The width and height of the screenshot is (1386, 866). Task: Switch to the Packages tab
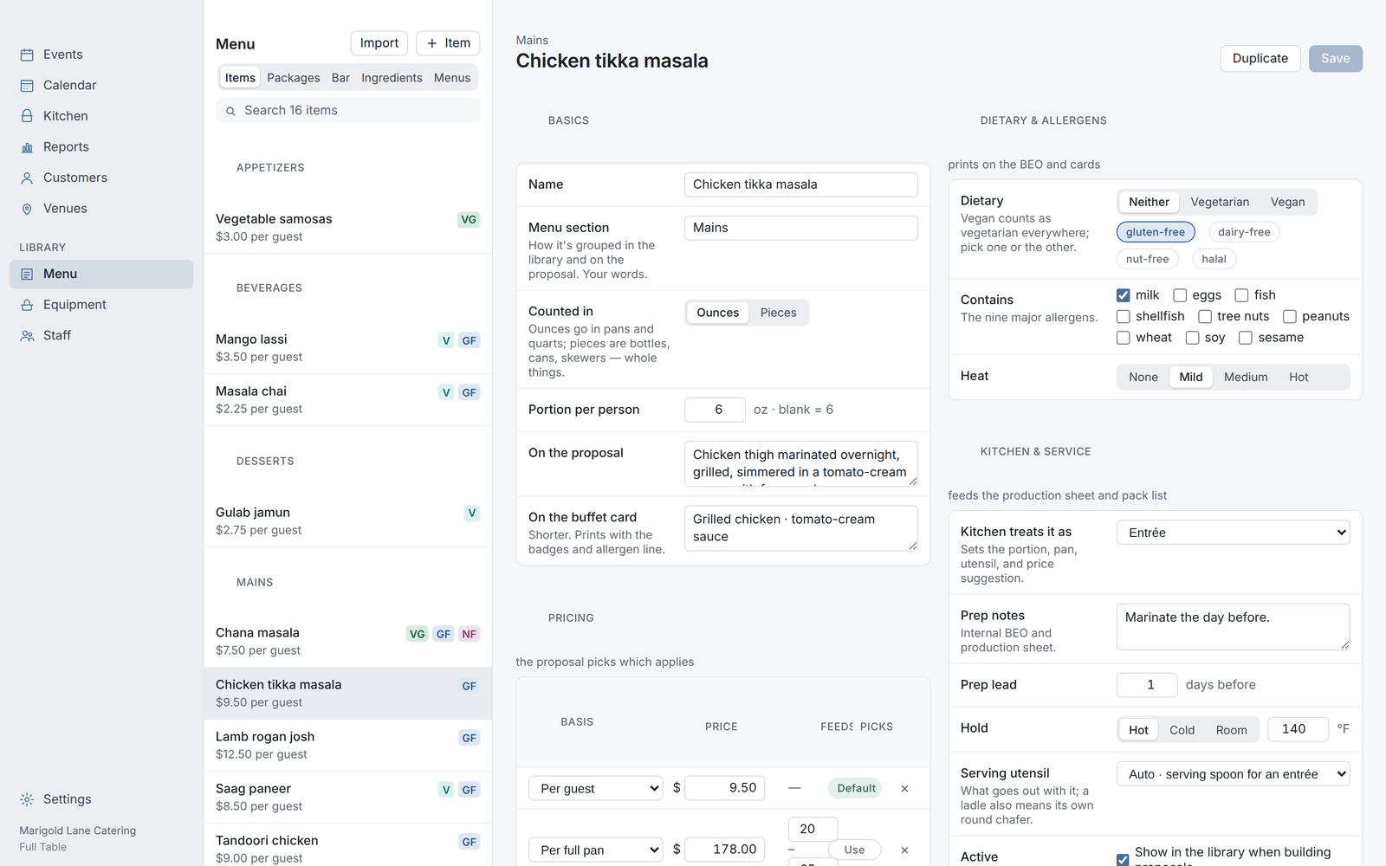(x=294, y=78)
